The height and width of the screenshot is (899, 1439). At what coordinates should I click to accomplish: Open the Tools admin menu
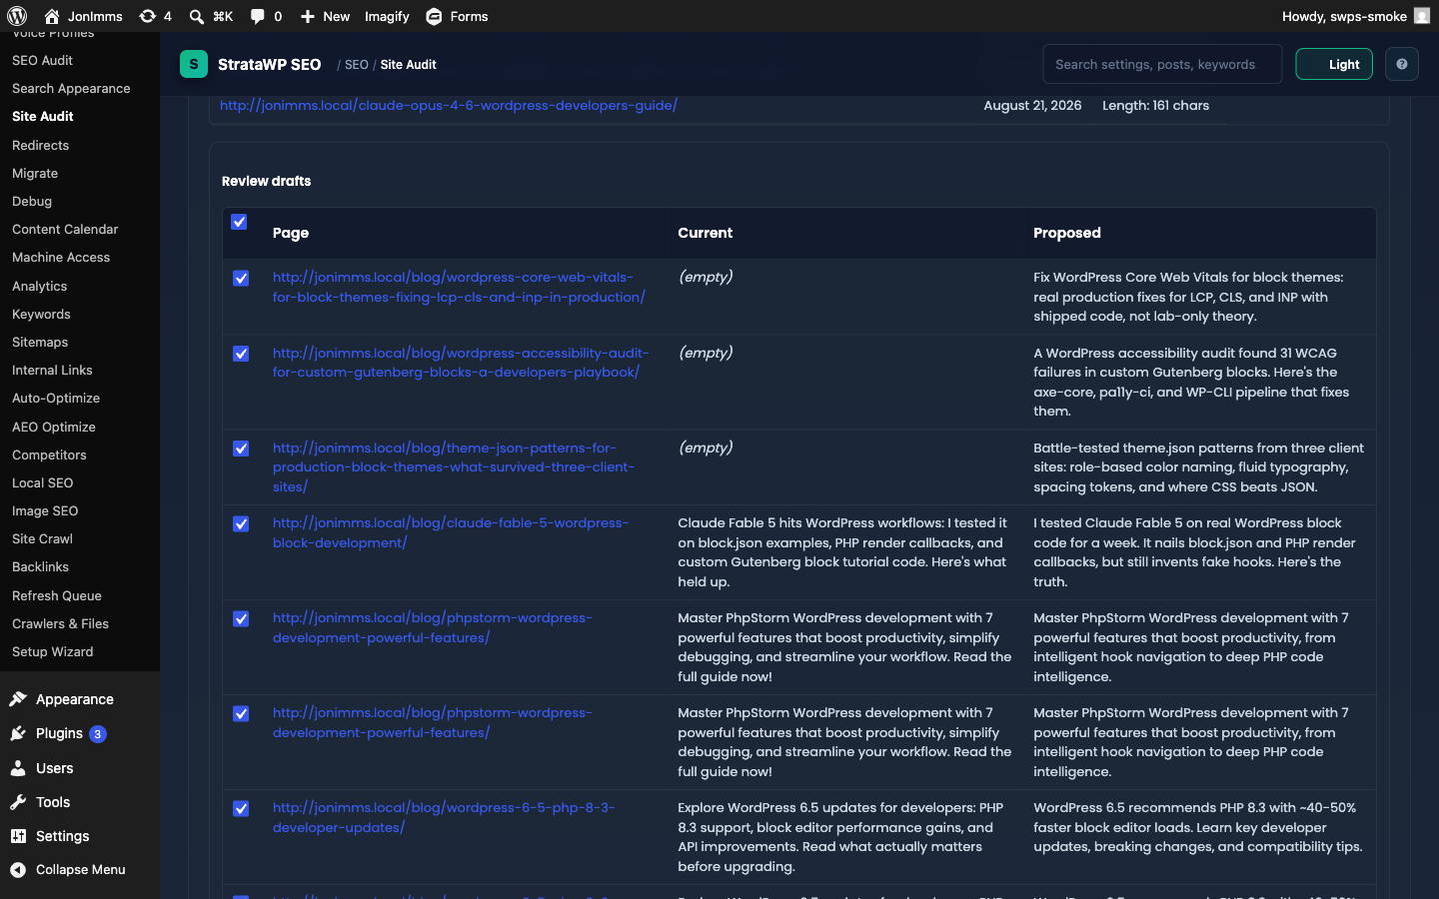(x=53, y=802)
